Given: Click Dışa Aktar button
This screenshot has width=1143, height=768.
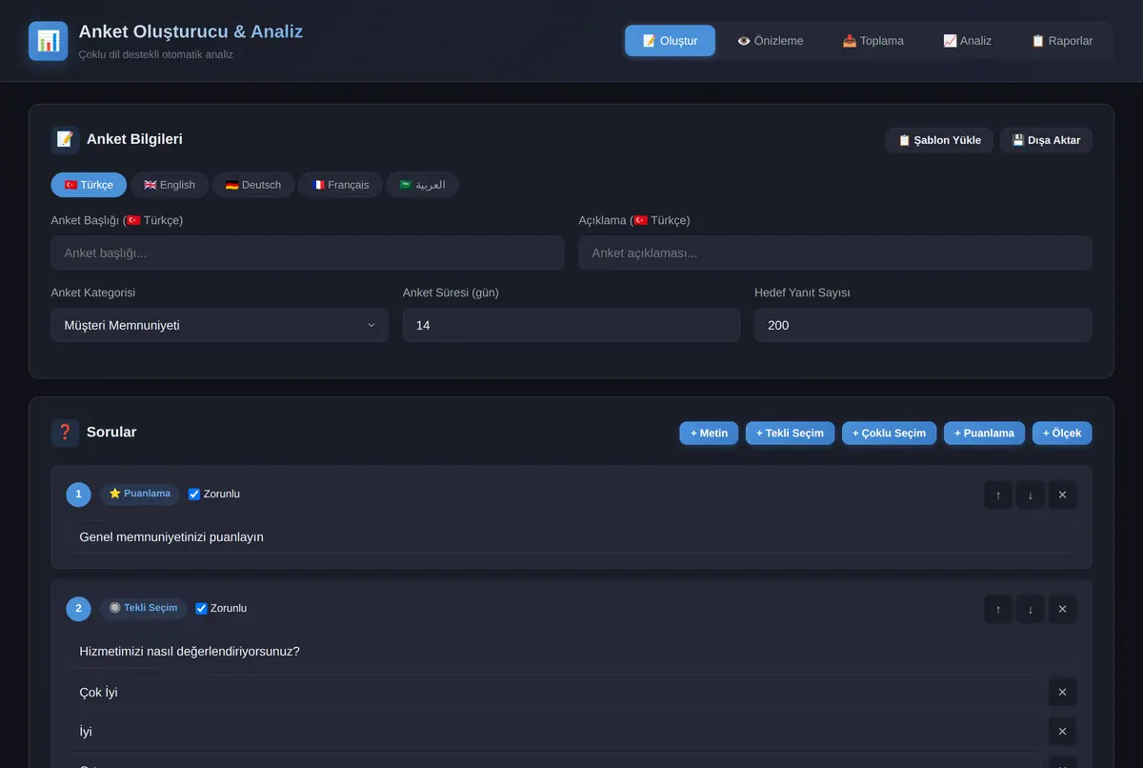Looking at the screenshot, I should (x=1046, y=140).
